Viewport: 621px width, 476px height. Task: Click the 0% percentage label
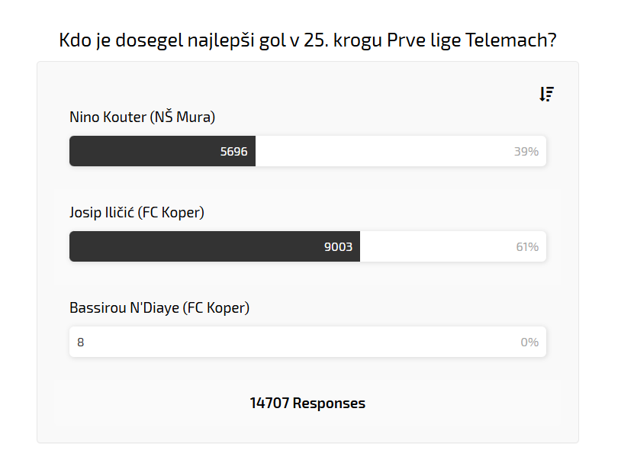pos(529,342)
